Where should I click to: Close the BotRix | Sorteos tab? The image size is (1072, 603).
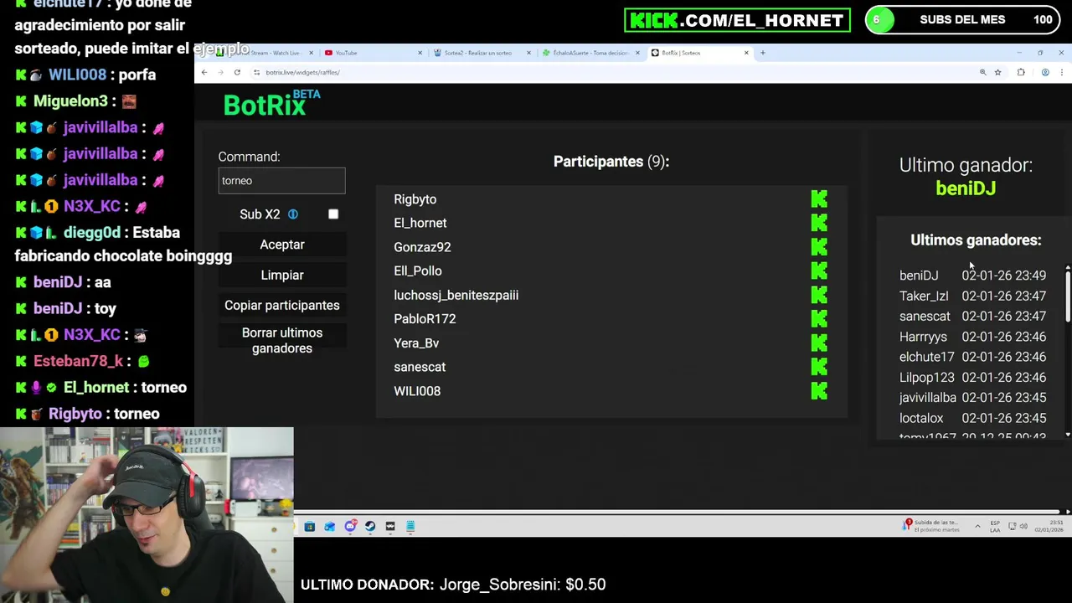[746, 53]
